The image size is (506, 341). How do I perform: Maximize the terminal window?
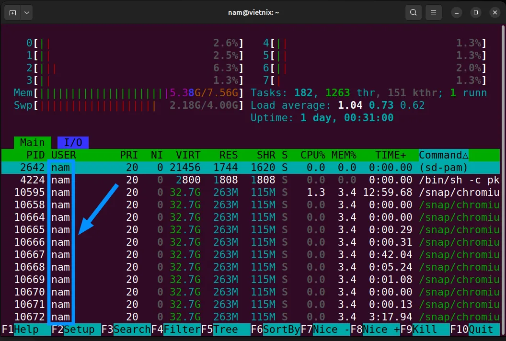click(x=476, y=12)
